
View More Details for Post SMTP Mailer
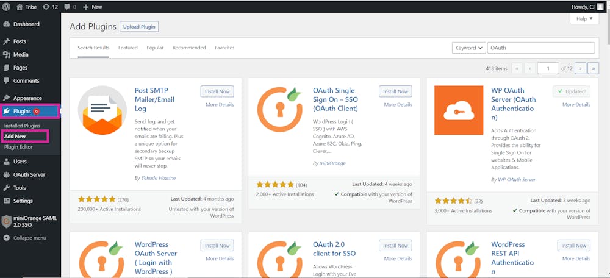click(220, 105)
